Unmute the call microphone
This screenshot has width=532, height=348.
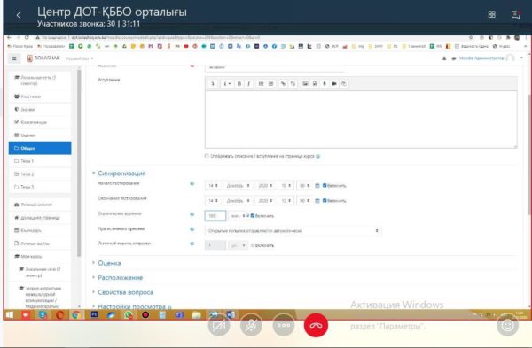(251, 325)
